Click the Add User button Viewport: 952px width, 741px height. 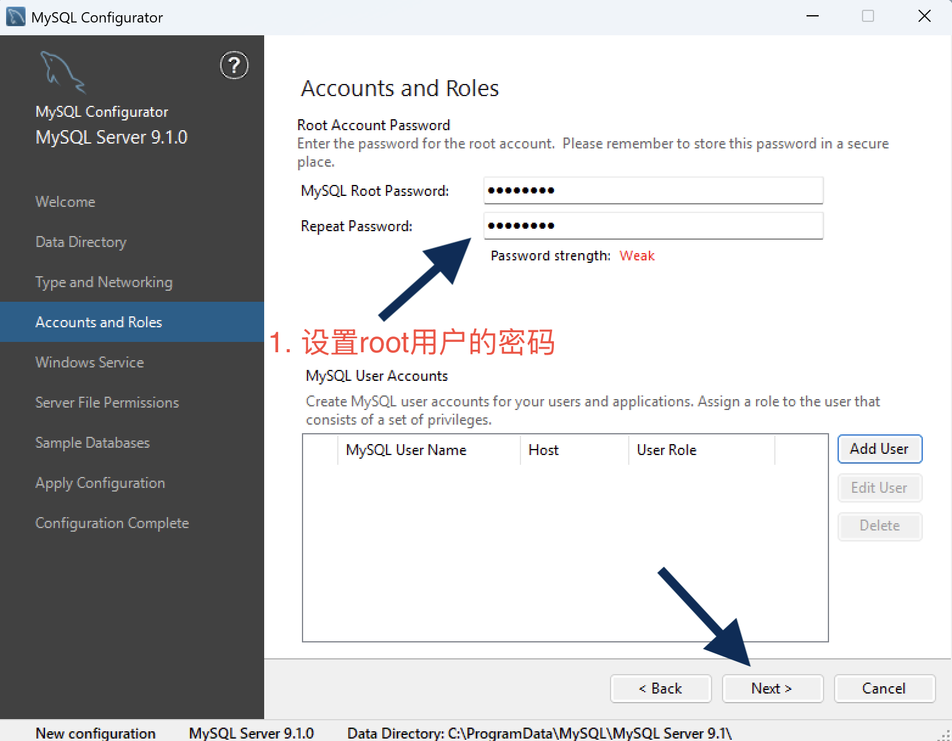[x=880, y=449]
